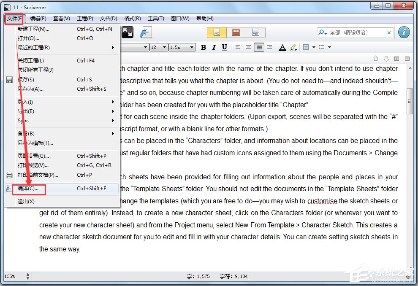Choose 退出(X) to quit Scrivener
The width and height of the screenshot is (418, 286).
coord(62,201)
